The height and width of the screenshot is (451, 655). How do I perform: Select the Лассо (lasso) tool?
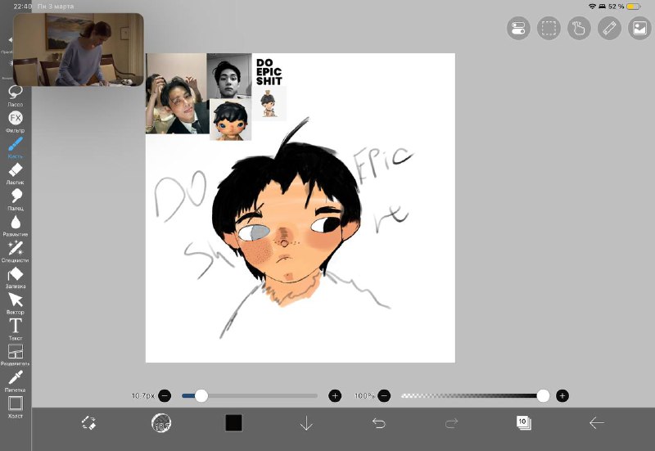pos(15,92)
